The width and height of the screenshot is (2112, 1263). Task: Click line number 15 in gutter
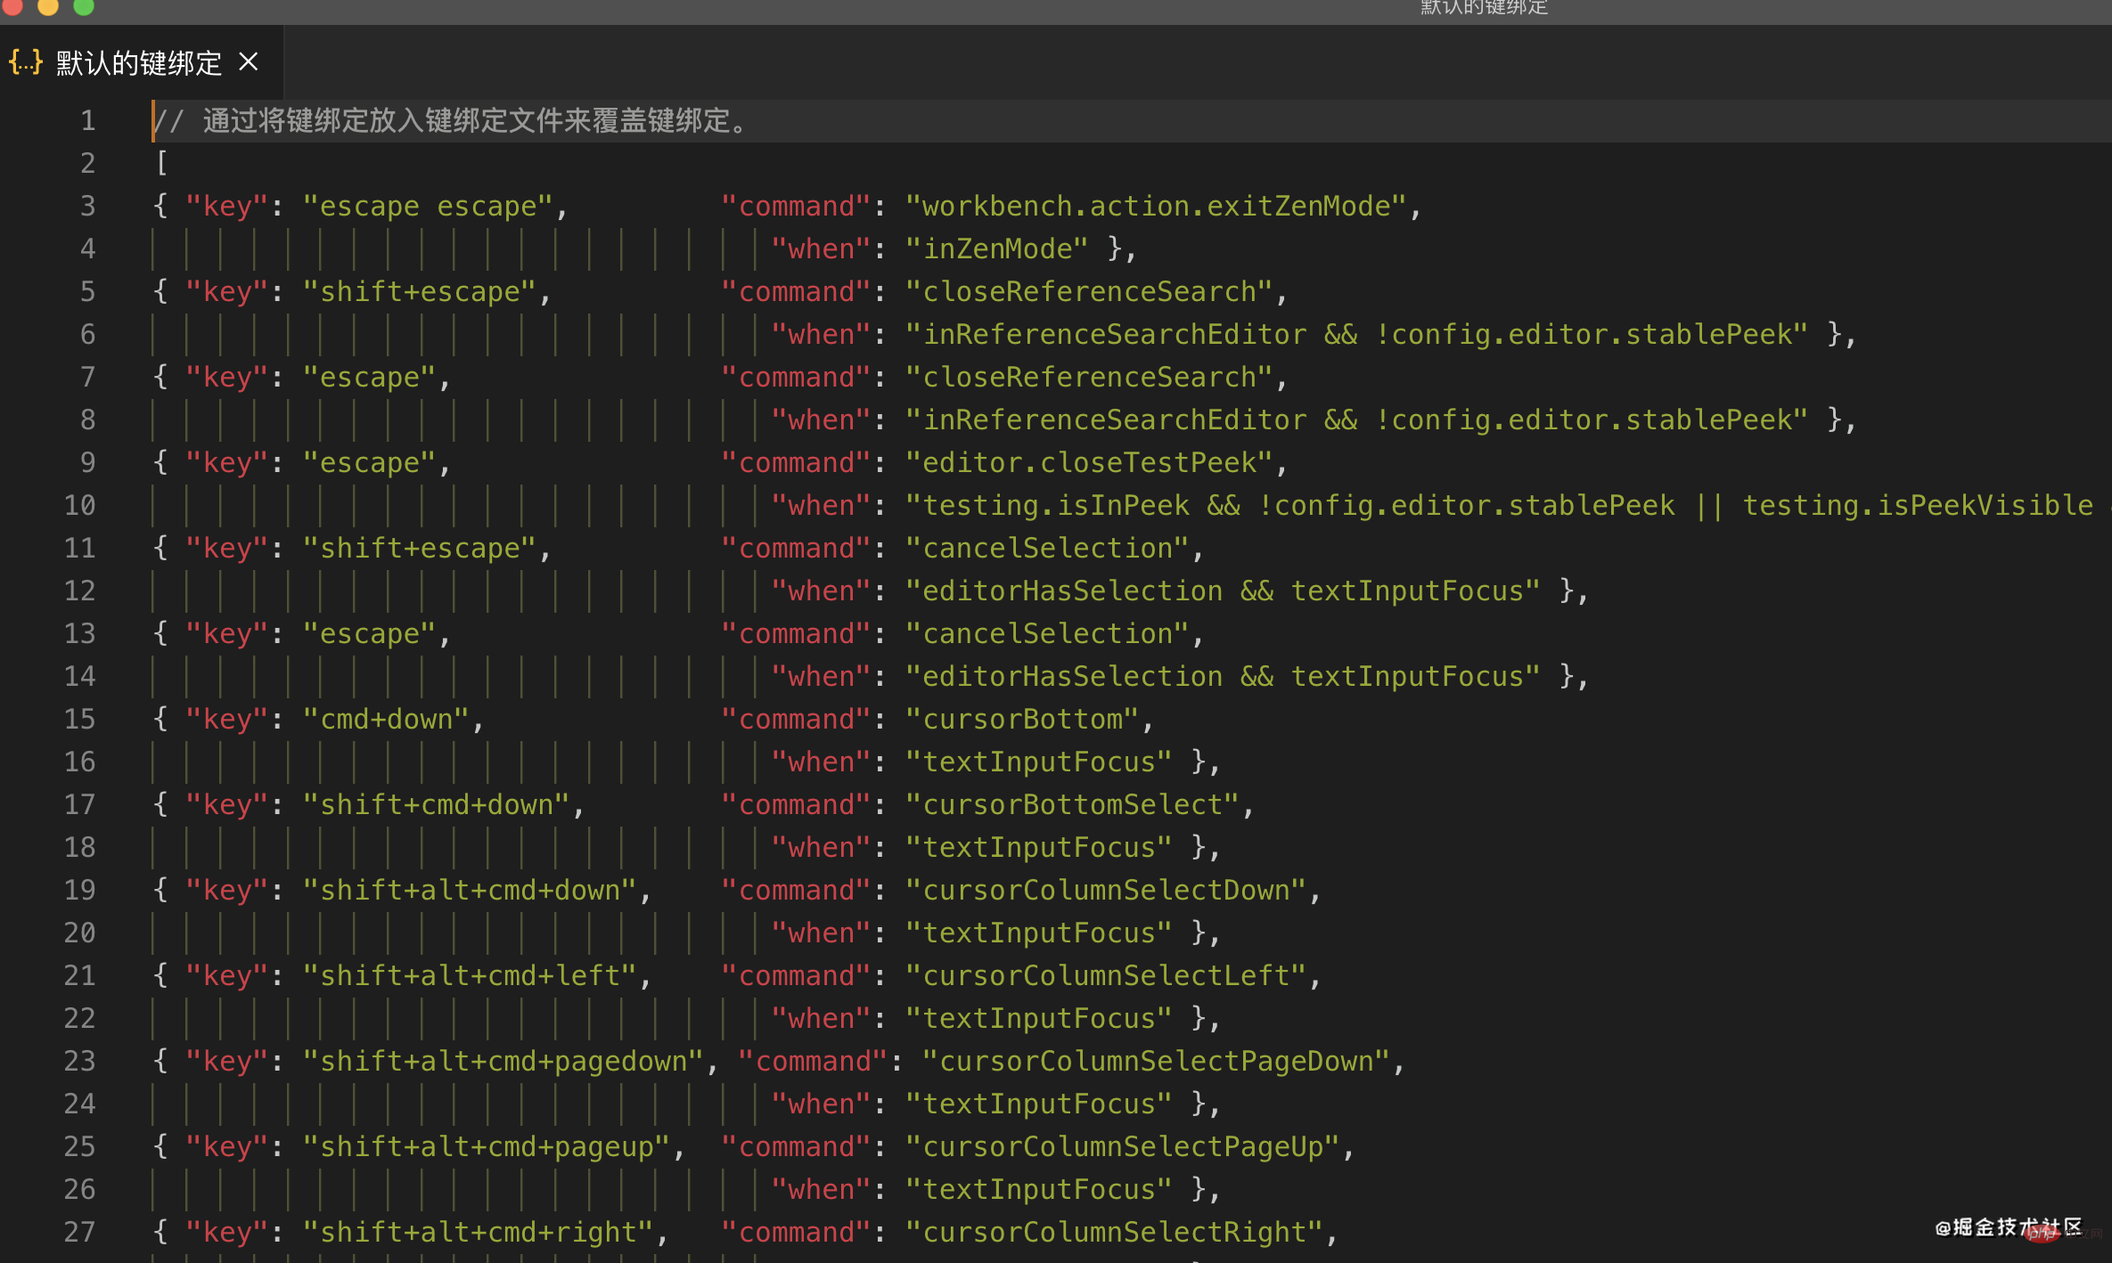(x=79, y=719)
